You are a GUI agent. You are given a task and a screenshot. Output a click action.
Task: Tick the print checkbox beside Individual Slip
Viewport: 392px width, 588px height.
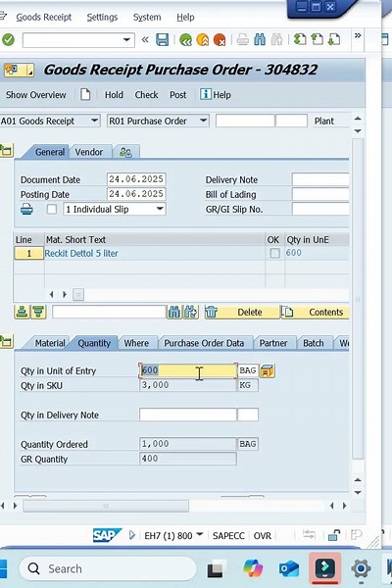click(x=52, y=209)
